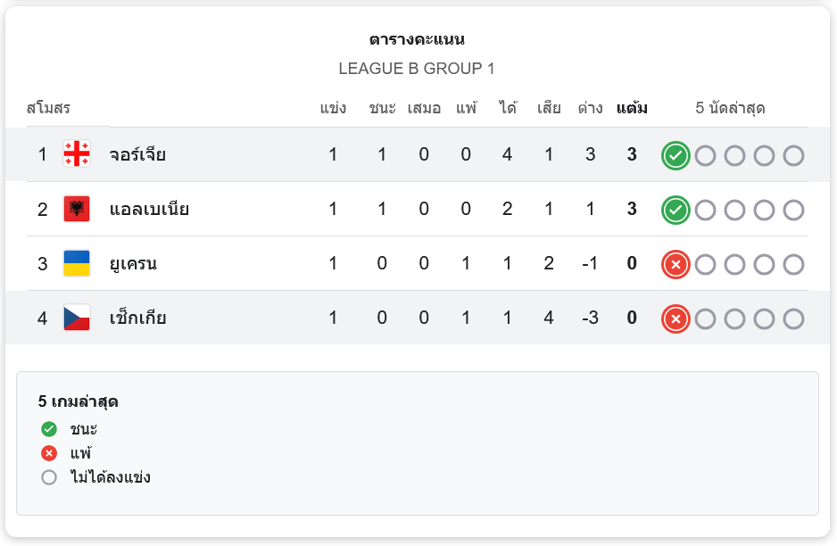This screenshot has height=546, width=837.
Task: Open team ยูเครน from standings
Action: (x=133, y=264)
